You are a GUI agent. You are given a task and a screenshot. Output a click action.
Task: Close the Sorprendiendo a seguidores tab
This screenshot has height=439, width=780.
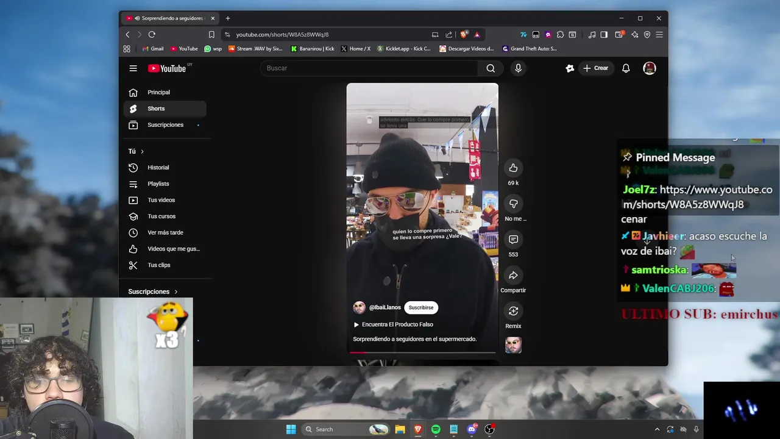click(x=213, y=18)
